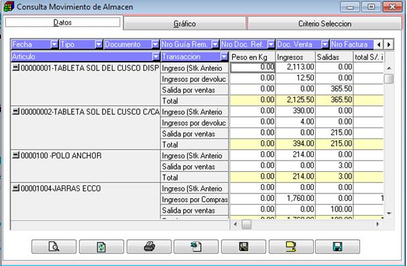
Task: Print the report using the printer icon
Action: tap(149, 247)
